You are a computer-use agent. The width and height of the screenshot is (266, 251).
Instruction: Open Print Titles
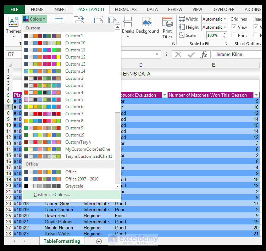coord(167,28)
